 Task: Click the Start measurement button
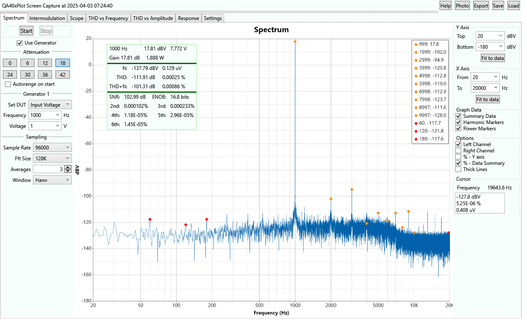26,31
